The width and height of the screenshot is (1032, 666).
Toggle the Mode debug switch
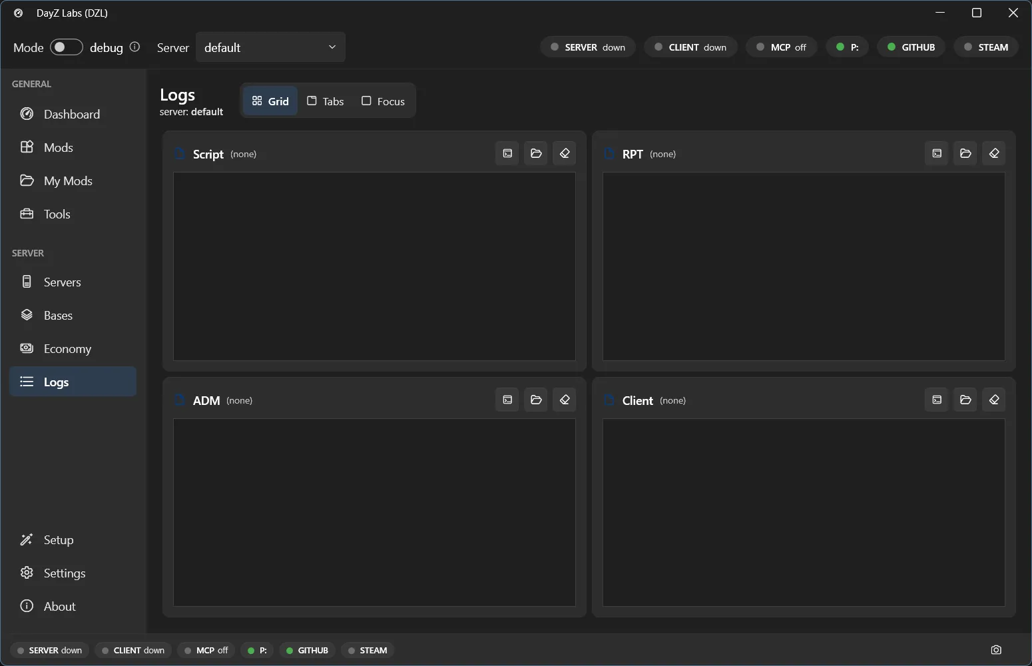[67, 47]
